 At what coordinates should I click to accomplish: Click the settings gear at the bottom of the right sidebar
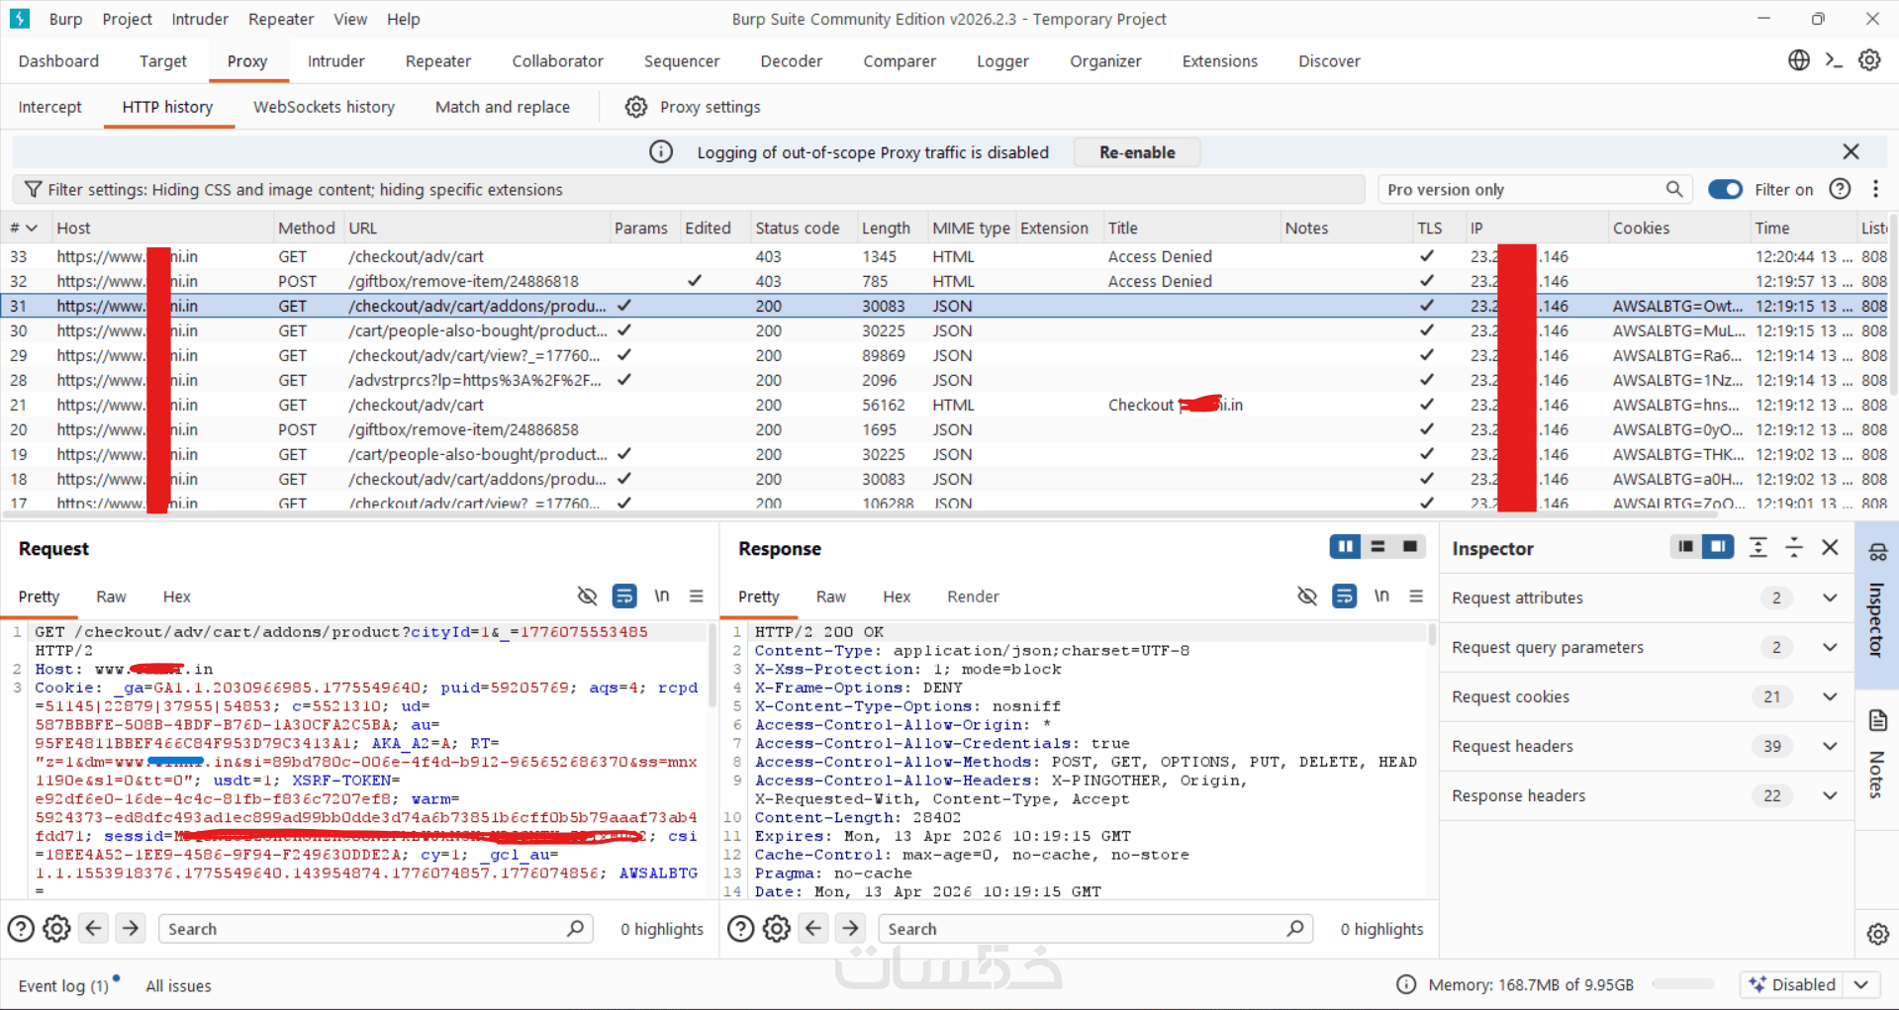(x=1877, y=934)
